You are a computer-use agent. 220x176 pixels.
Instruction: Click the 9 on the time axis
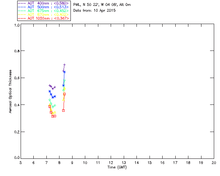[72, 163]
